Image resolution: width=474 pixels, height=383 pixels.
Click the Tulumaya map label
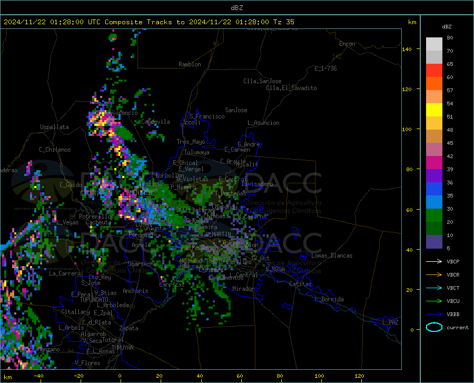coord(197,152)
